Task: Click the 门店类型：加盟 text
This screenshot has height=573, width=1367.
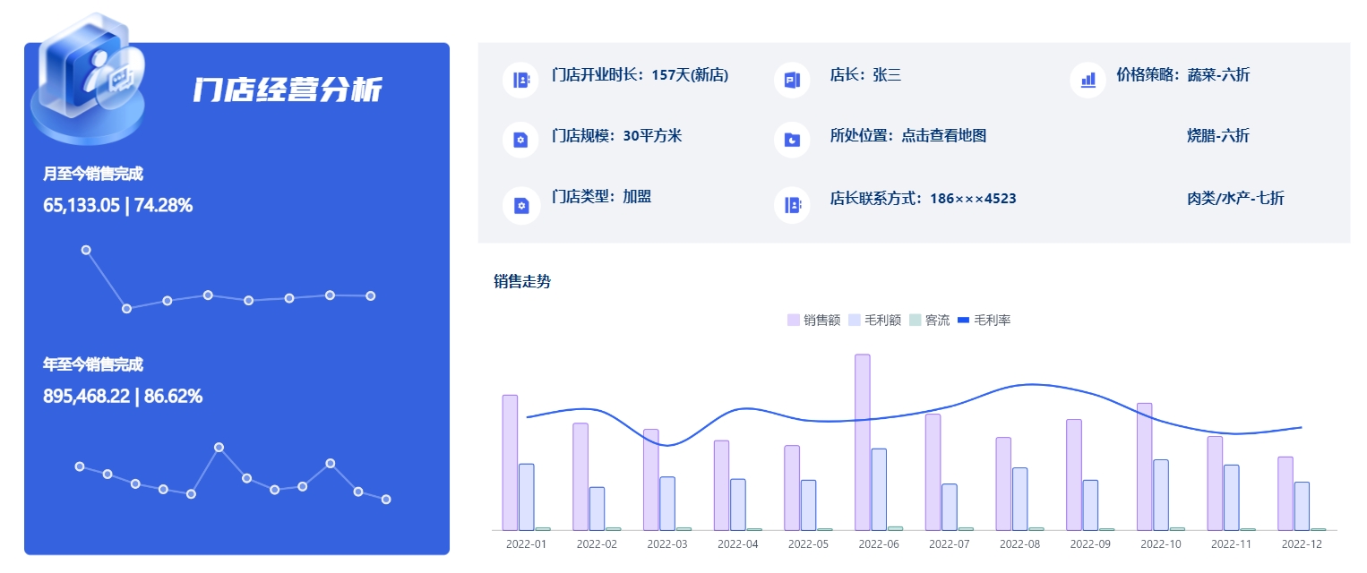Action: point(602,197)
